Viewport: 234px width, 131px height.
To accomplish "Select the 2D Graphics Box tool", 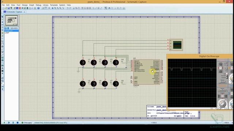I will click(2, 57).
